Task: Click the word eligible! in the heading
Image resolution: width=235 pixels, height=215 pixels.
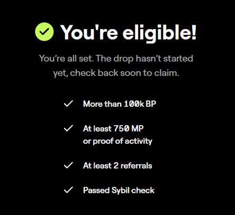Action: (x=159, y=33)
